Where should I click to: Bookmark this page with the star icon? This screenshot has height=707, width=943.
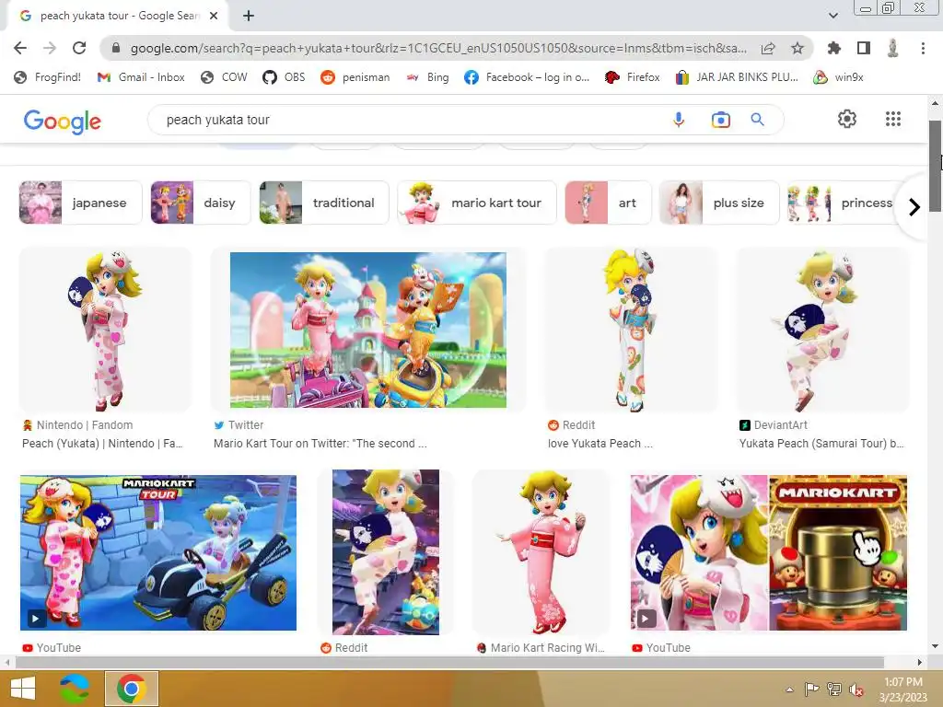[x=797, y=48]
